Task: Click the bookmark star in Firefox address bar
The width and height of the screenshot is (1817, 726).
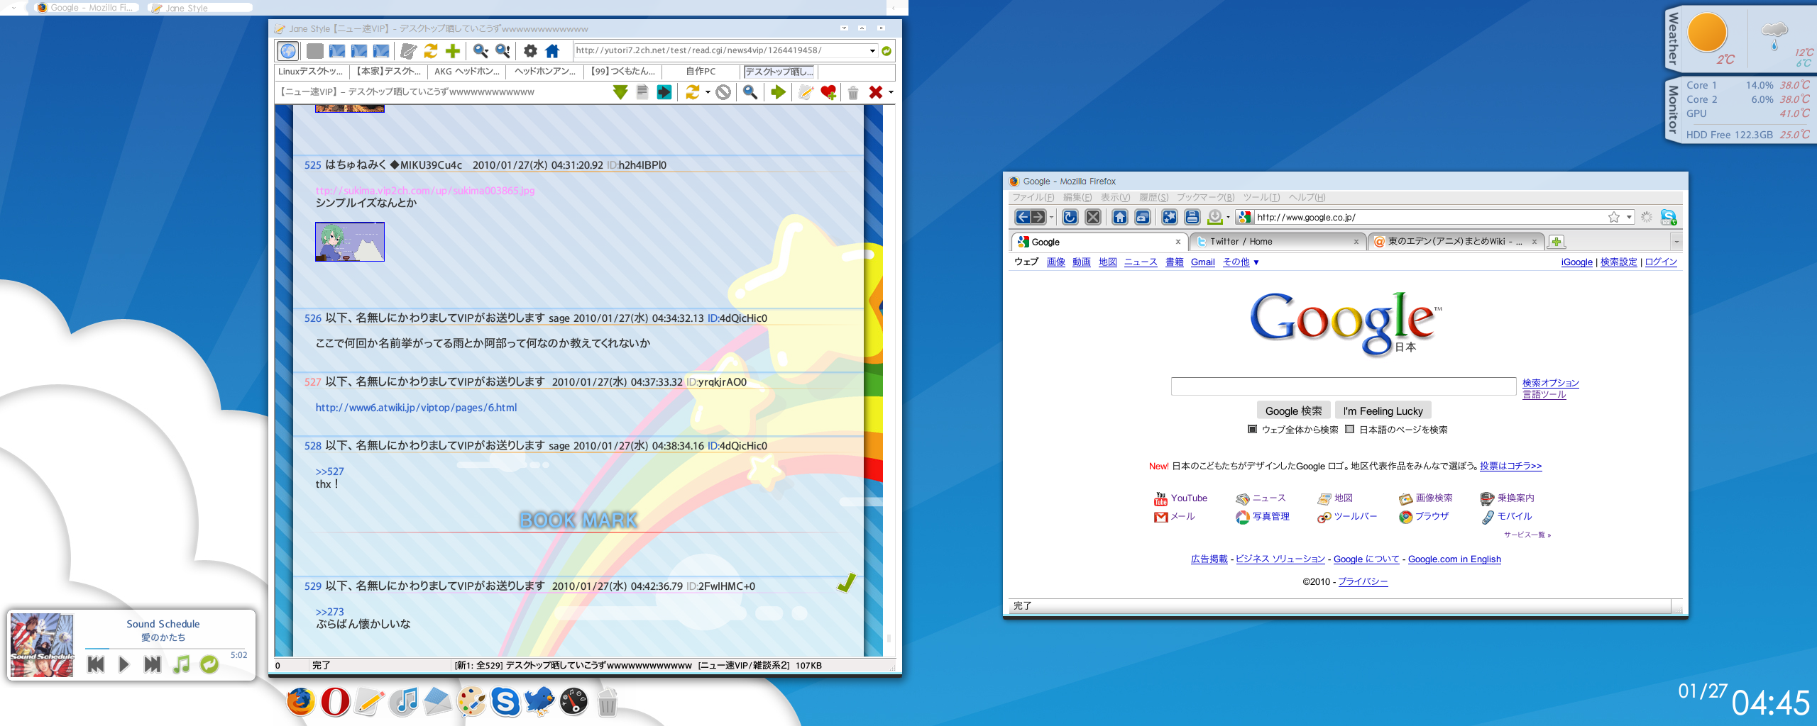Action: [1614, 217]
